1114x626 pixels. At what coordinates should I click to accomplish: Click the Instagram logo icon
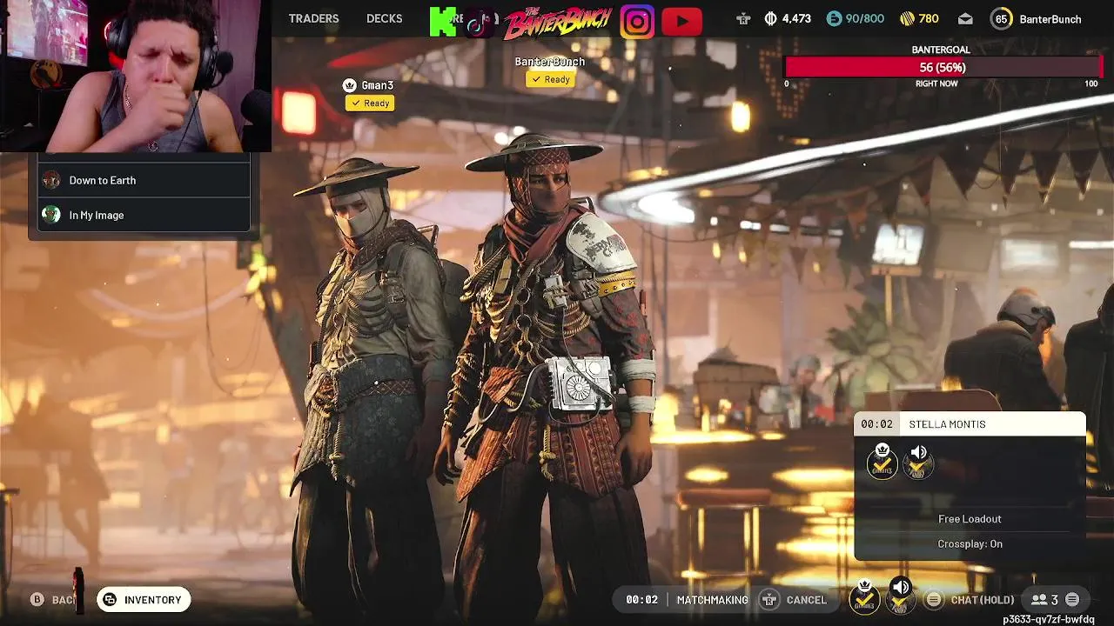[x=637, y=21]
